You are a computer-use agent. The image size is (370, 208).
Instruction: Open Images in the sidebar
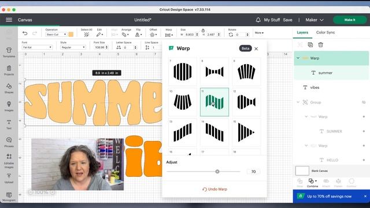coord(9,106)
